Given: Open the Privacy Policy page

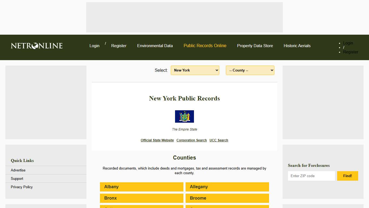Looking at the screenshot, I should pyautogui.click(x=22, y=187).
